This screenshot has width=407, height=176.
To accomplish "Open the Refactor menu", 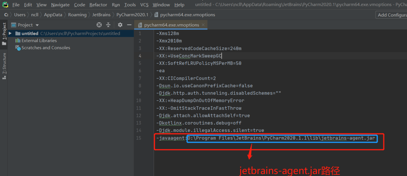I will (x=98, y=5).
